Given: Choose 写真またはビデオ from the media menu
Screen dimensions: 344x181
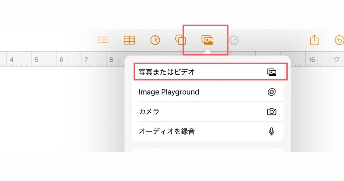Looking at the screenshot, I should click(x=208, y=72).
